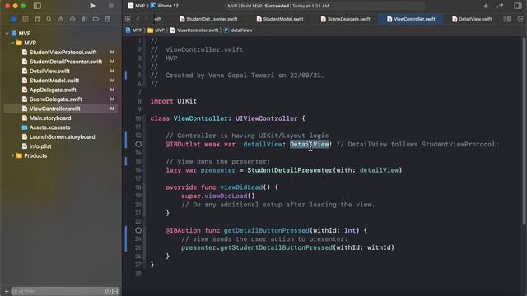Switch to StudentDet...senter.swift tab
This screenshot has width=527, height=296.
click(208, 19)
